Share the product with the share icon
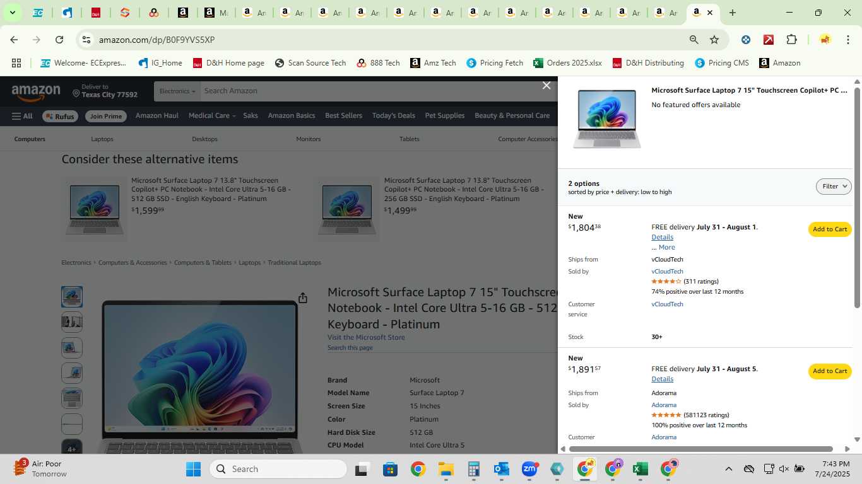Viewport: 862px width, 484px height. click(303, 298)
